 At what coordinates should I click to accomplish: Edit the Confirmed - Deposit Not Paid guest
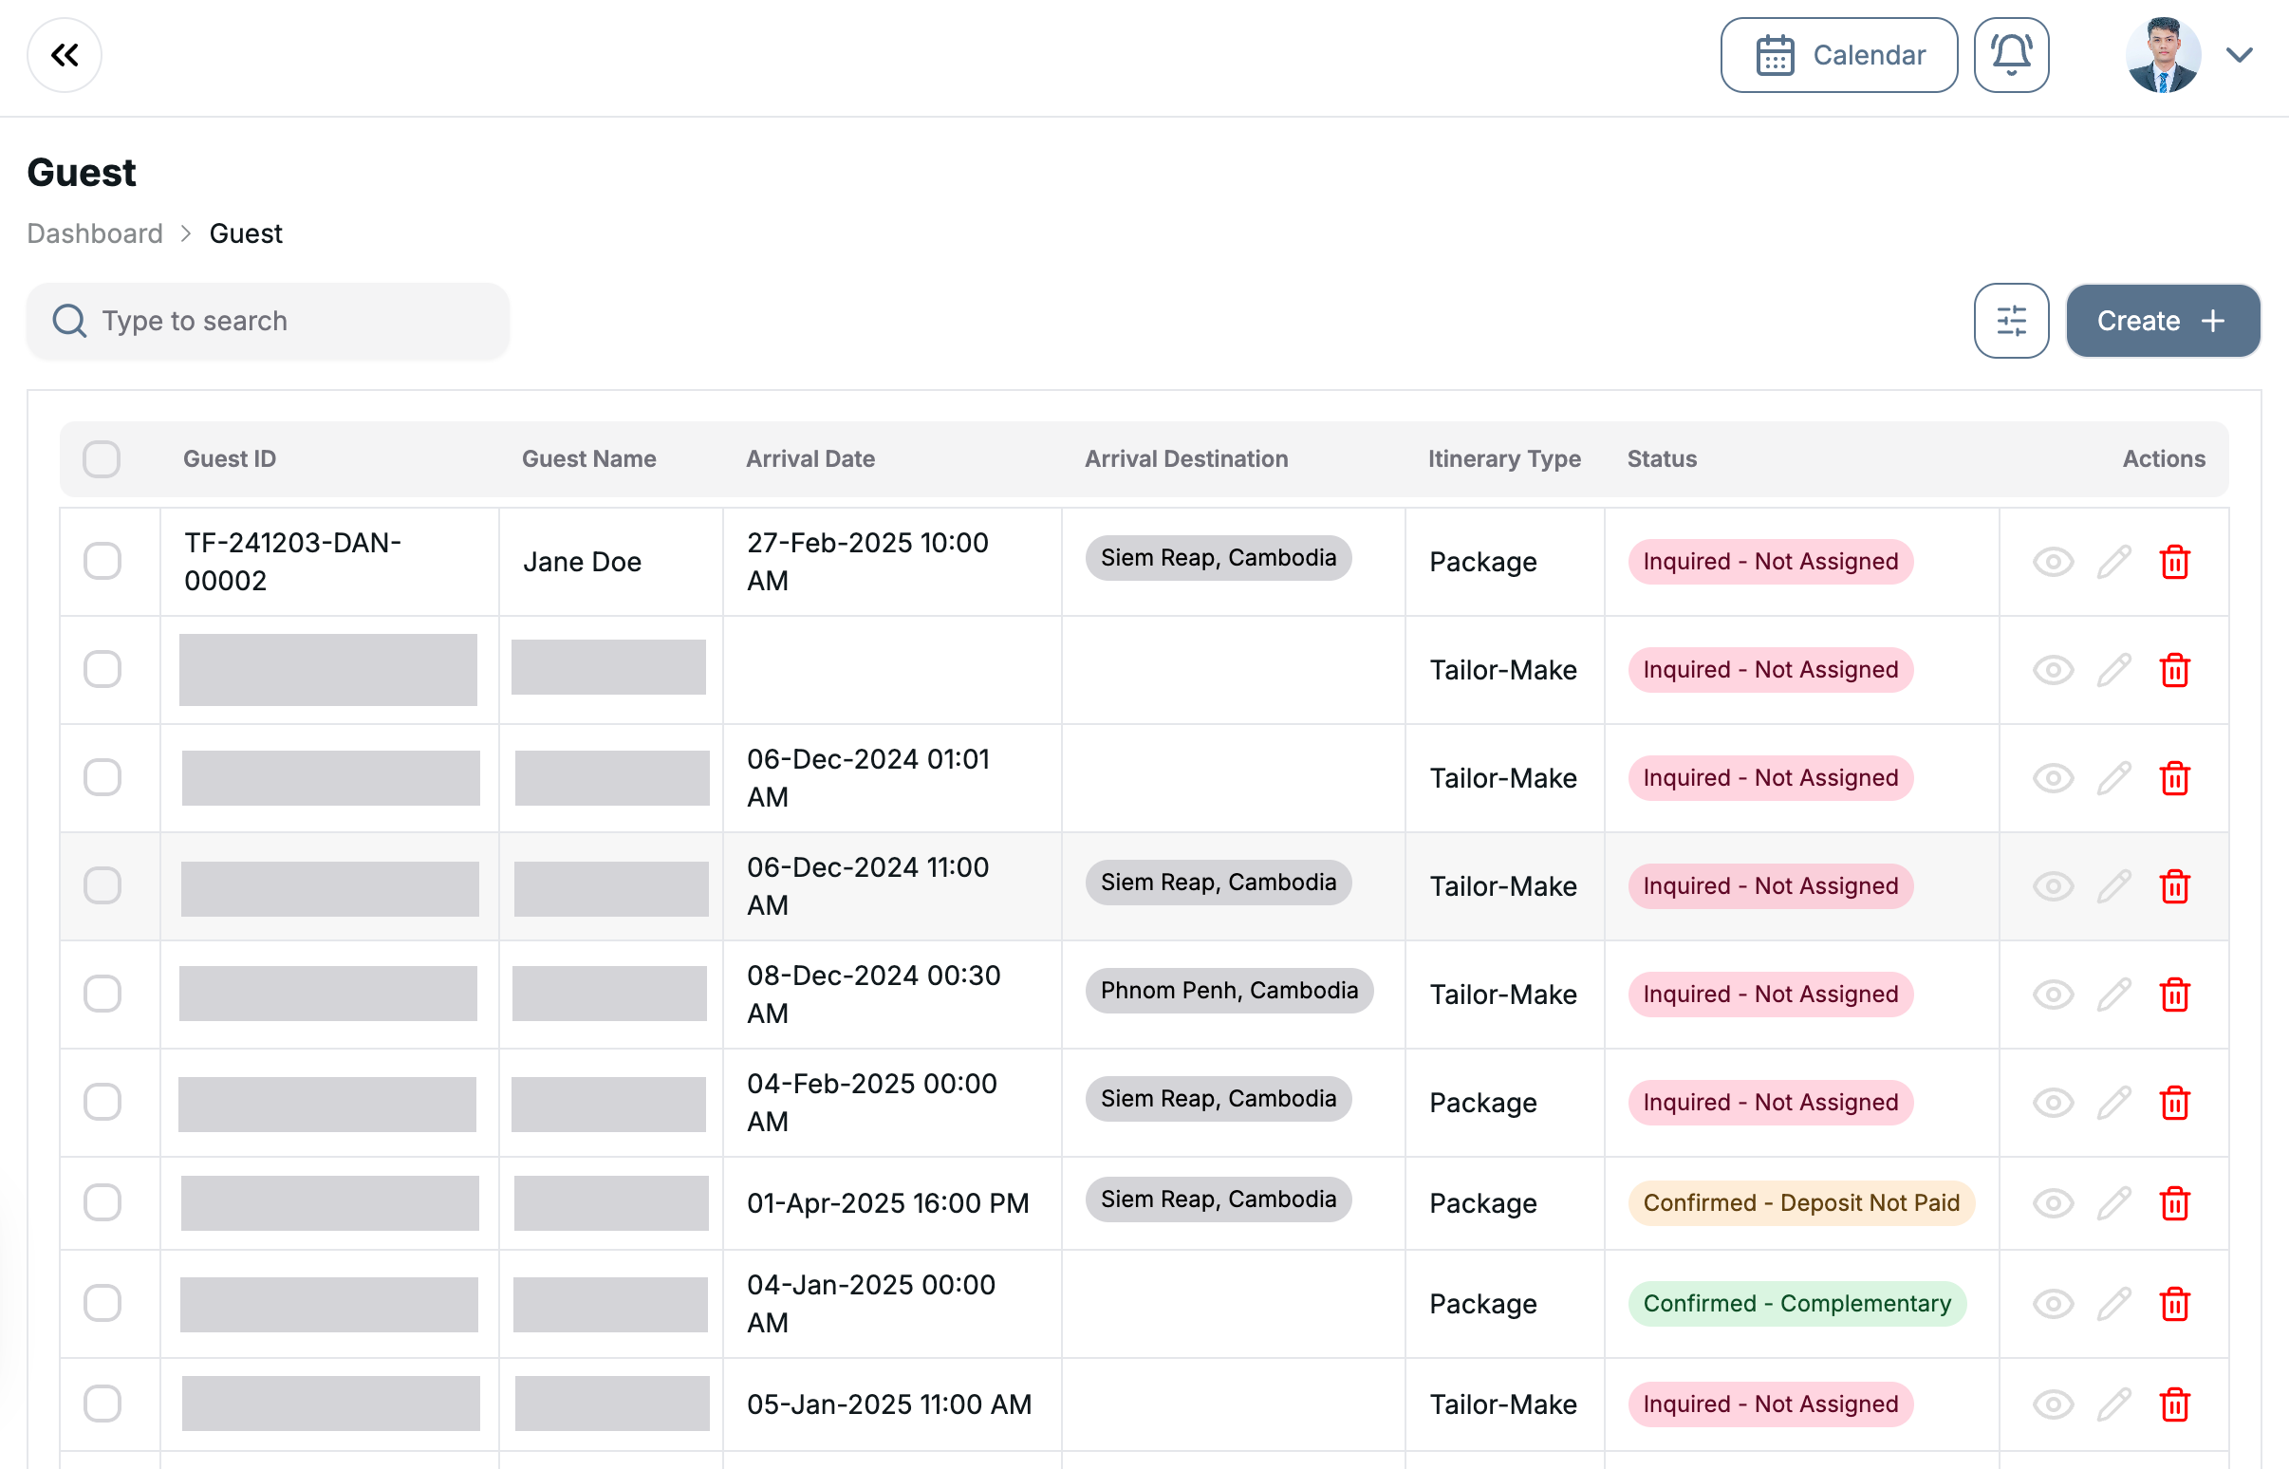[x=2113, y=1203]
